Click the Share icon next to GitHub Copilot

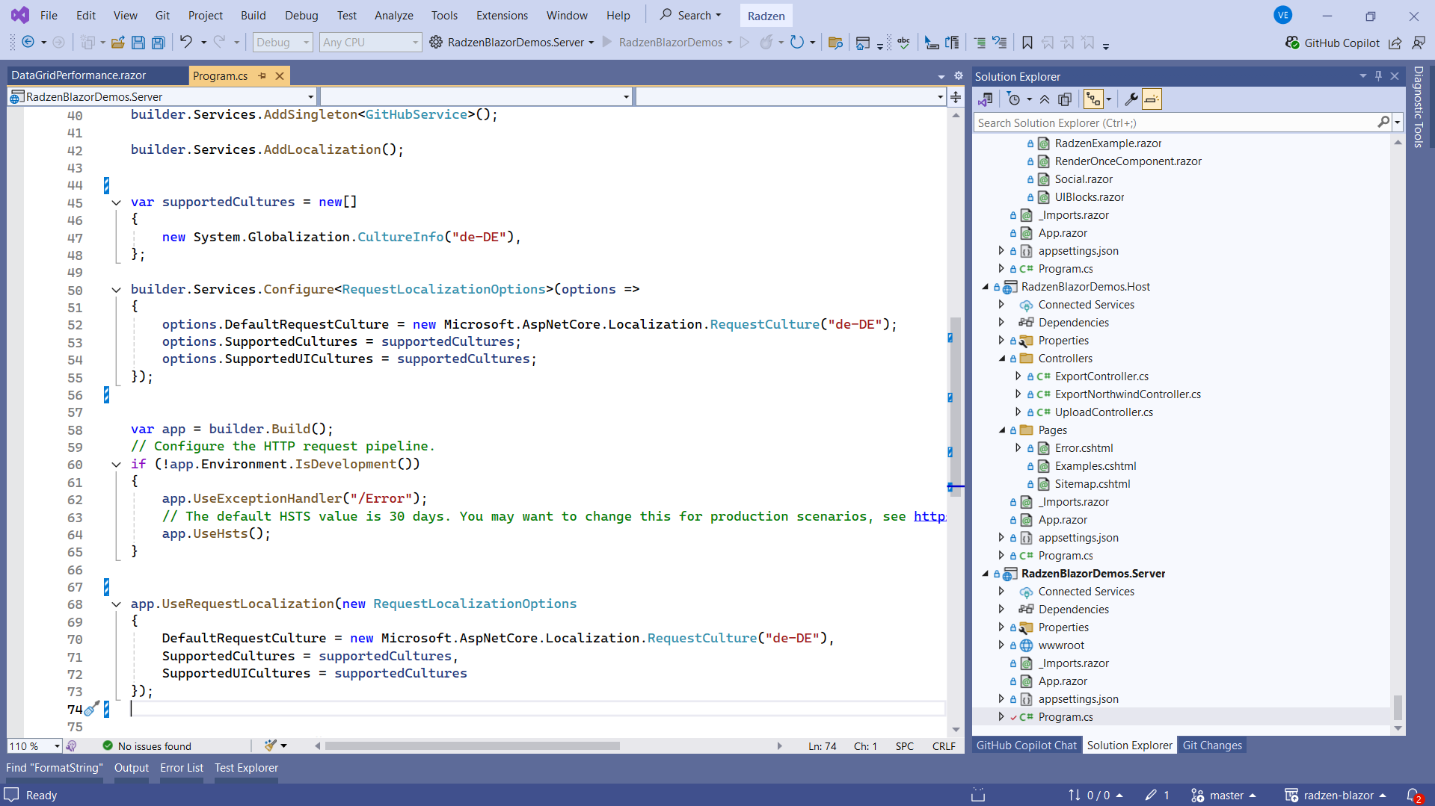click(1395, 43)
